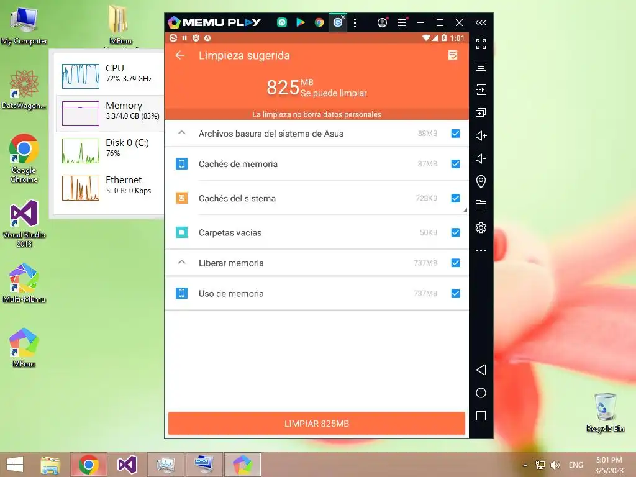Uncheck Liberar memoria checkbox
This screenshot has height=477, width=636.
pos(455,263)
